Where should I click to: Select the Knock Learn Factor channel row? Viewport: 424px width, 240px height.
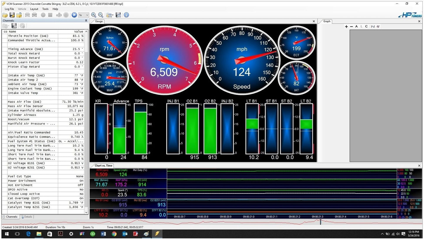tap(43, 62)
